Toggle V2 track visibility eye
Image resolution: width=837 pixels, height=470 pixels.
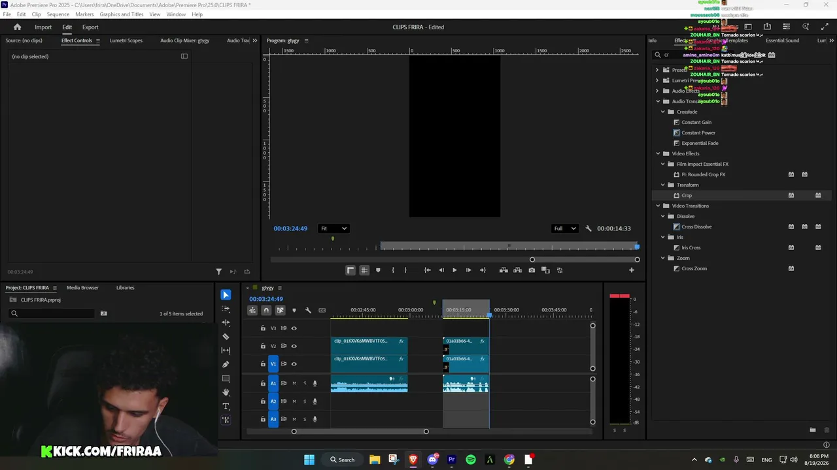[x=294, y=346]
